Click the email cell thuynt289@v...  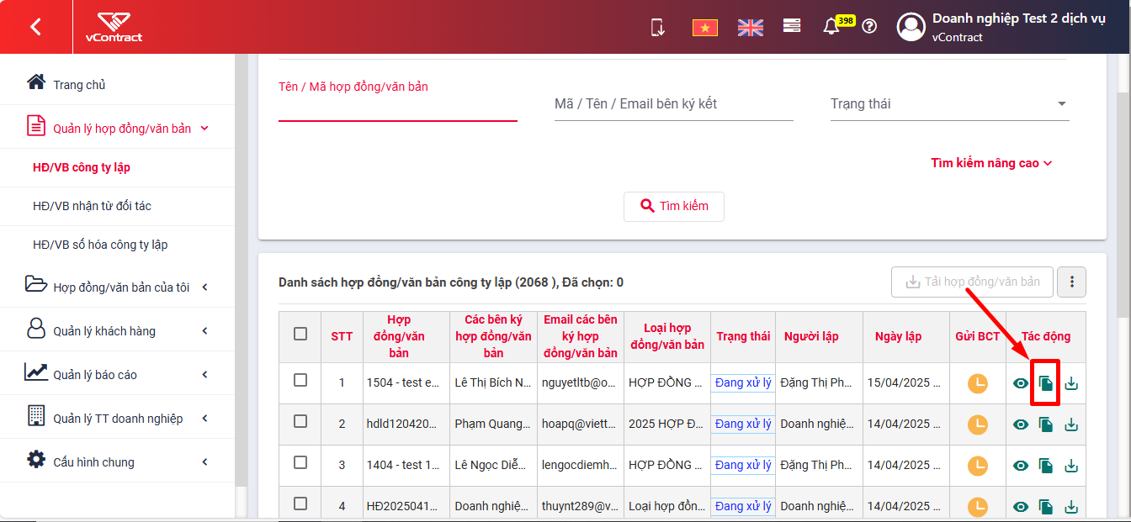coord(580,506)
